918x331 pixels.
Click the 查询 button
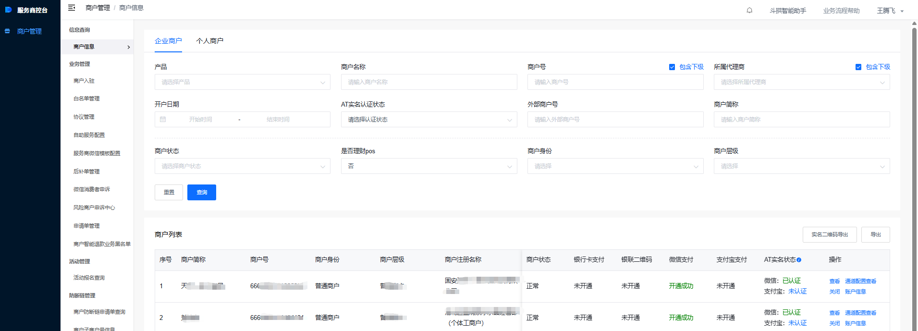202,192
